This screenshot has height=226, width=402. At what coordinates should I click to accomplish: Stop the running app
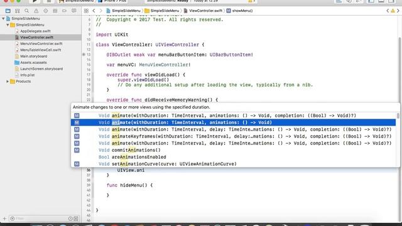pyautogui.click(x=48, y=1)
